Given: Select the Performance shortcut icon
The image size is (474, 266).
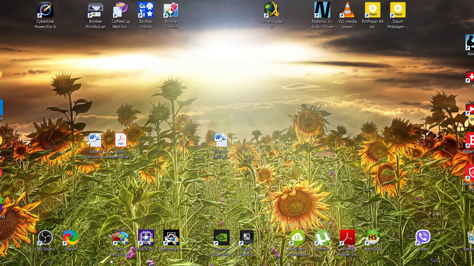Looking at the screenshot, I should click(171, 238).
